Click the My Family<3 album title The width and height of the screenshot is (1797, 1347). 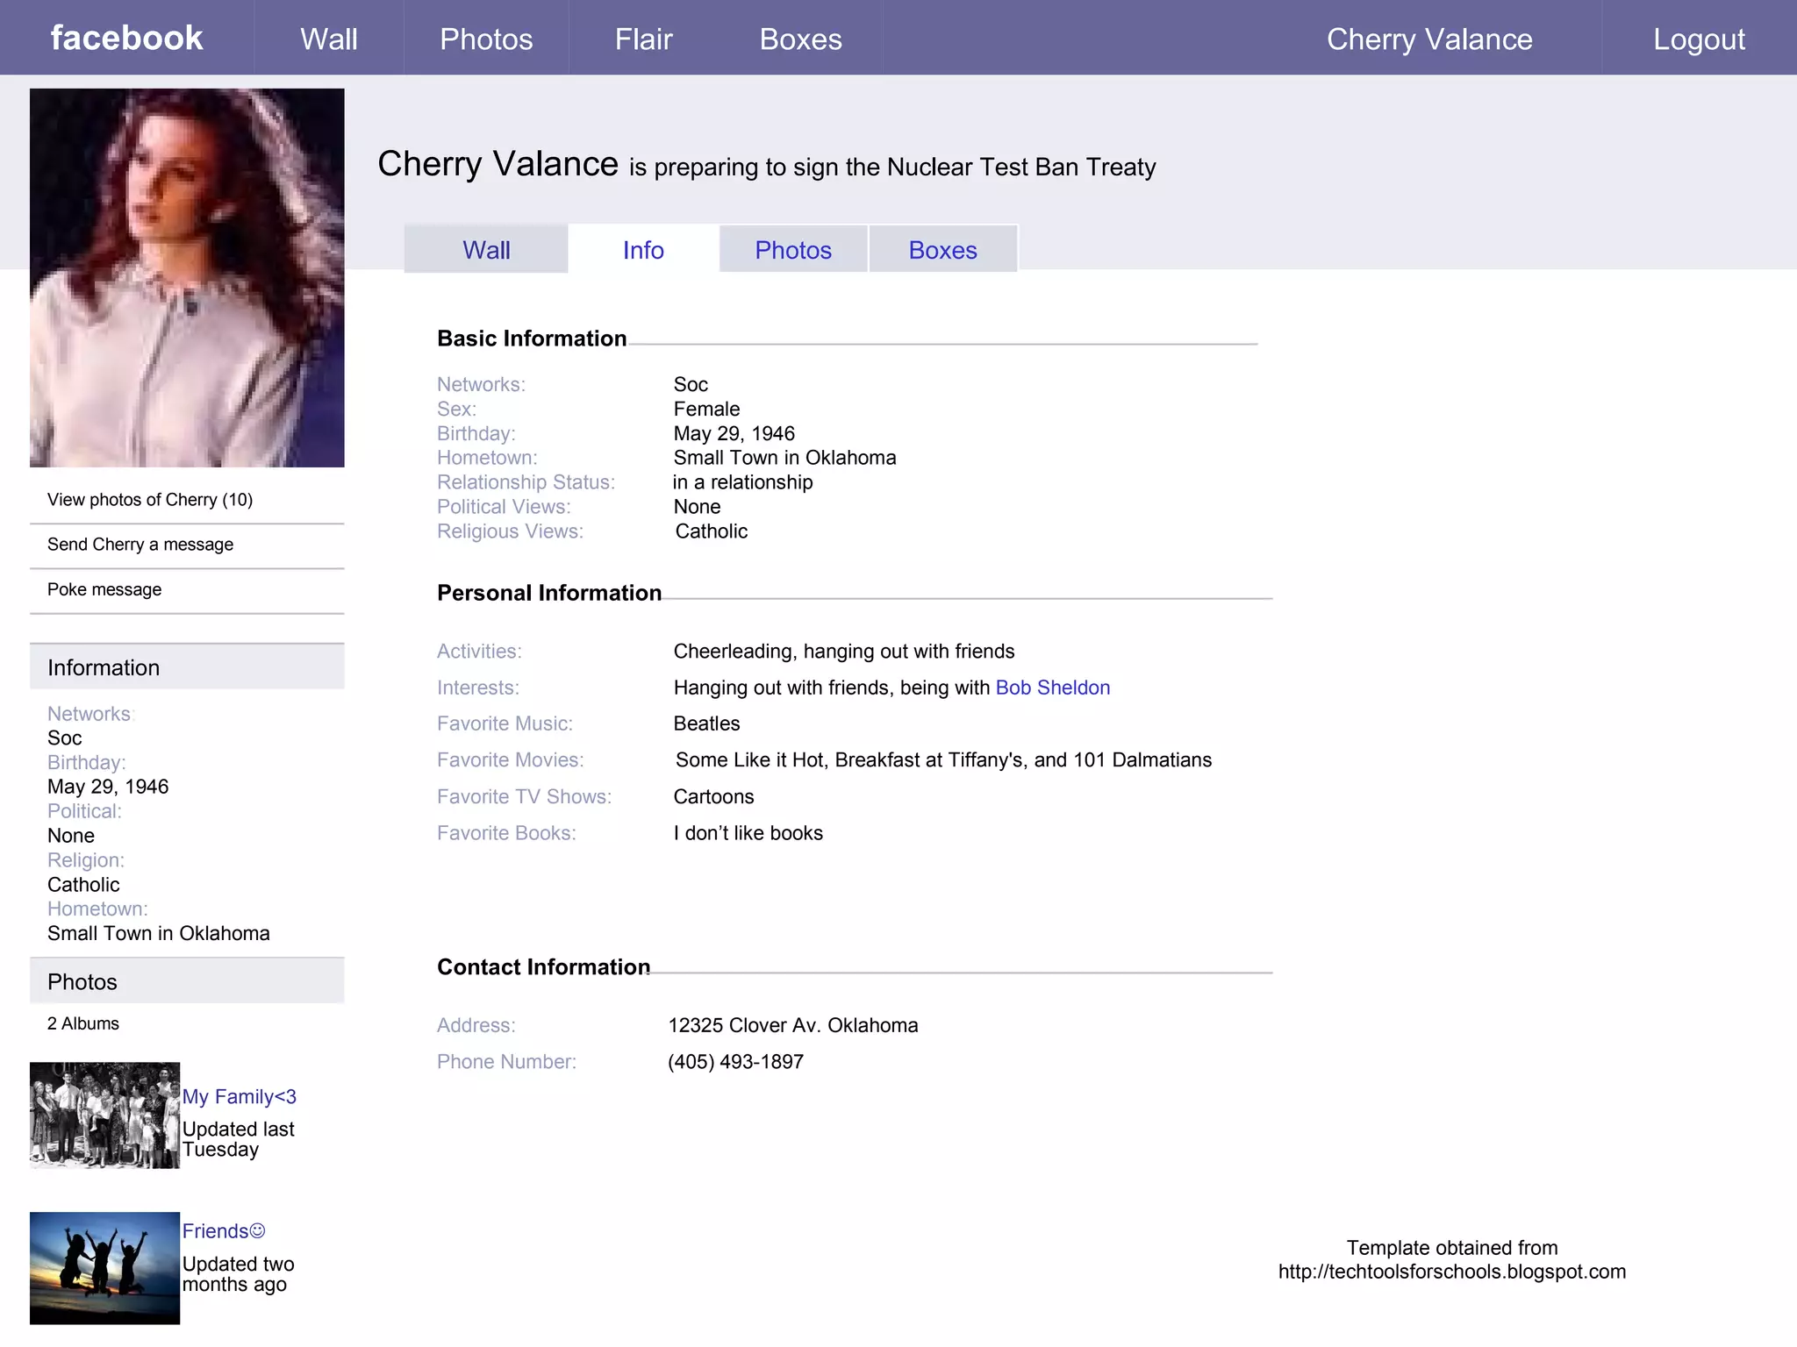click(x=239, y=1096)
